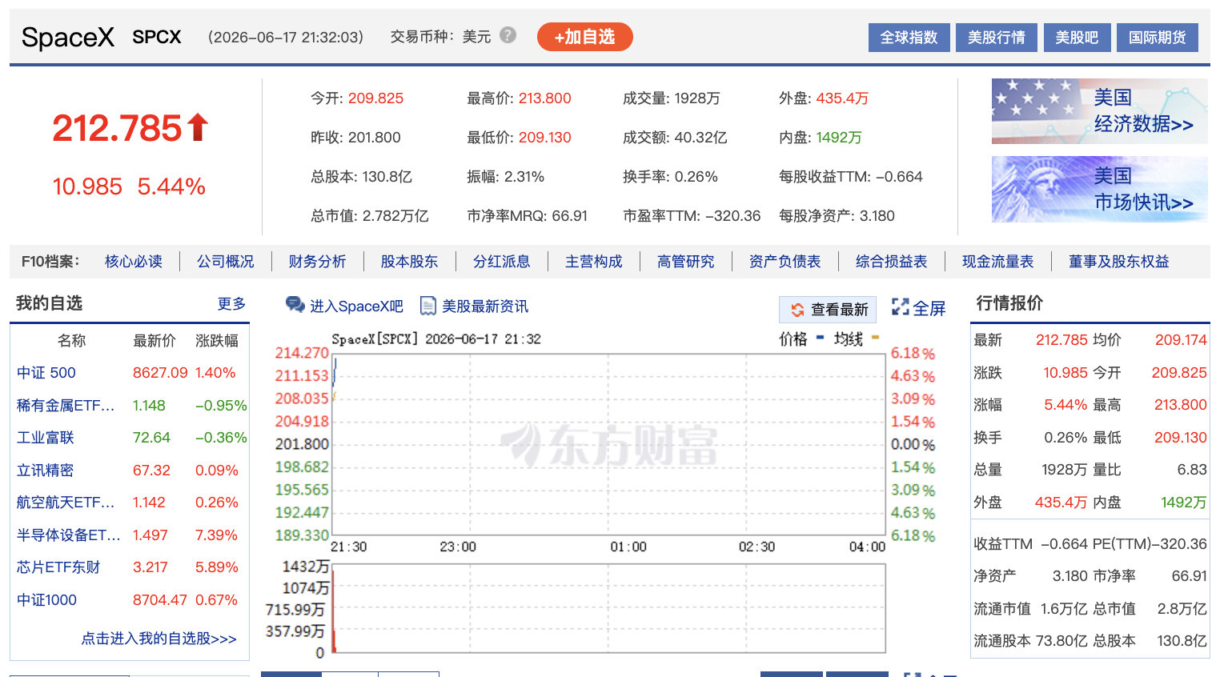The height and width of the screenshot is (677, 1228).
Task: Open the 公司概况 tab
Action: [x=226, y=262]
